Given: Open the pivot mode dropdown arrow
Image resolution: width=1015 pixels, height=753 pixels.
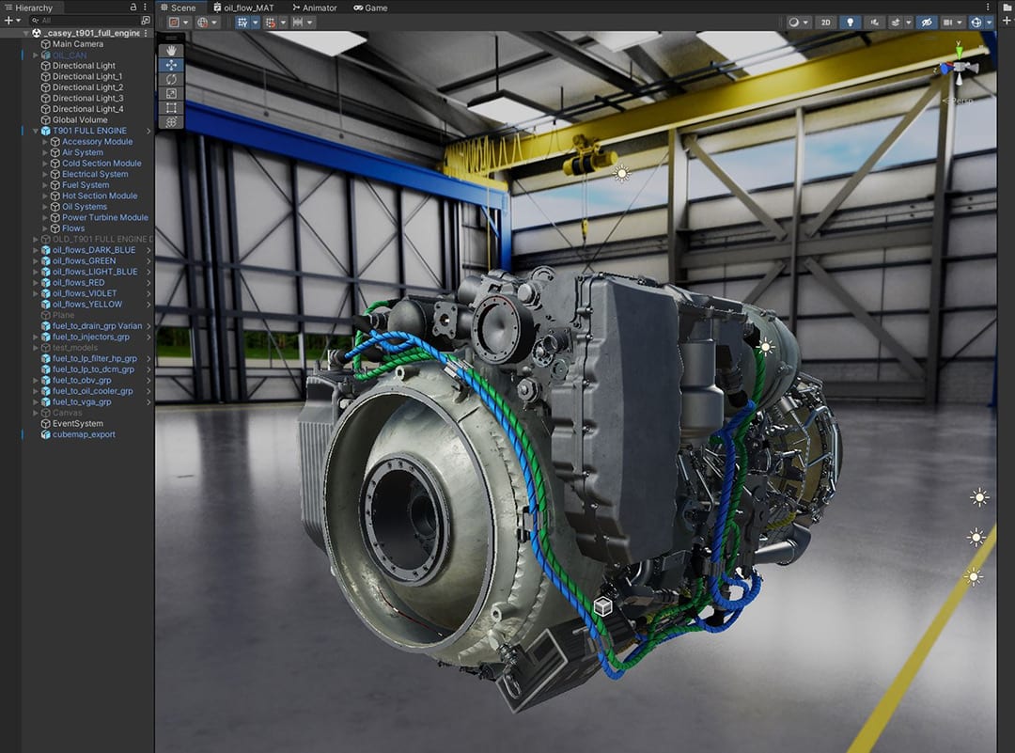Looking at the screenshot, I should (x=186, y=22).
